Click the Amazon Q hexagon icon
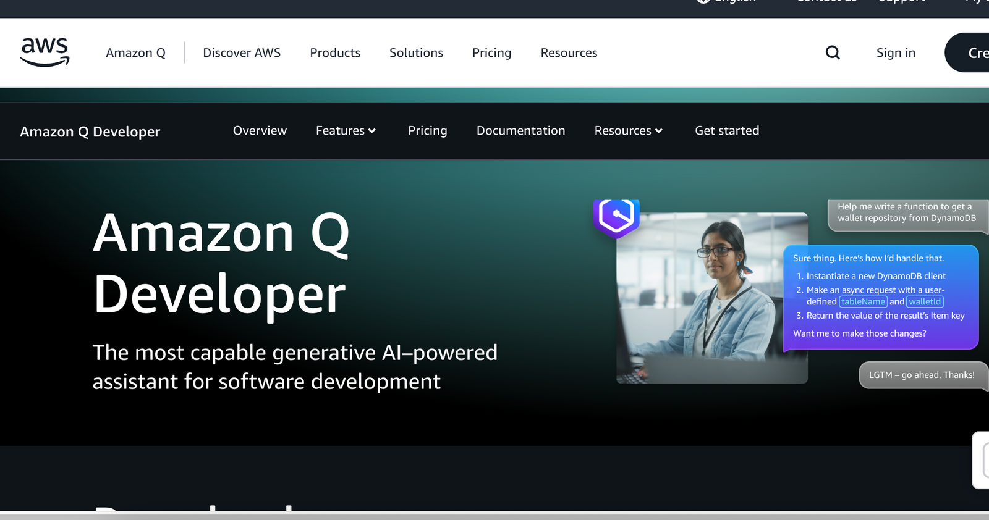 point(616,218)
